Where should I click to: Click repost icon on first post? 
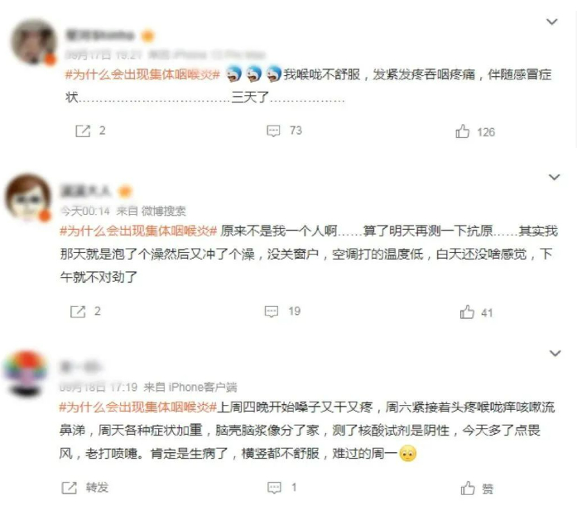83,131
